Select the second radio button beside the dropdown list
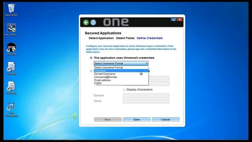Viewport: 252px width, 142px height. [x=91, y=71]
